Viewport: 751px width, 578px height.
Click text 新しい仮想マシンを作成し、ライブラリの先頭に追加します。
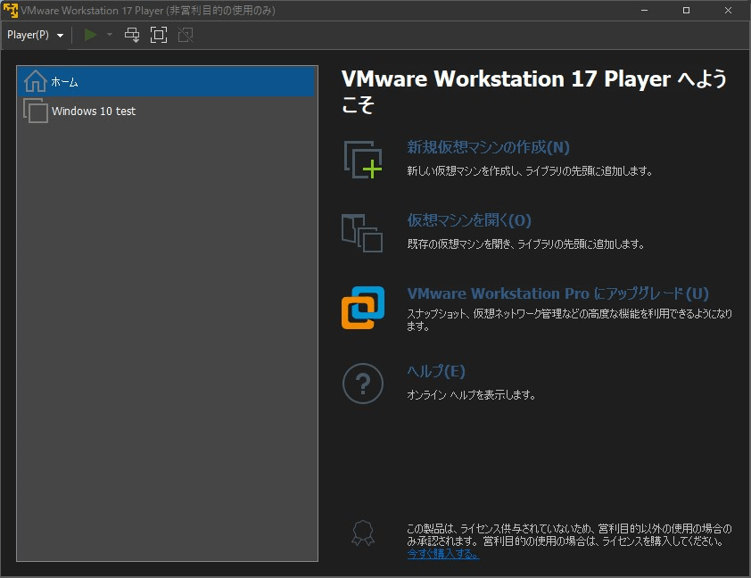[529, 171]
